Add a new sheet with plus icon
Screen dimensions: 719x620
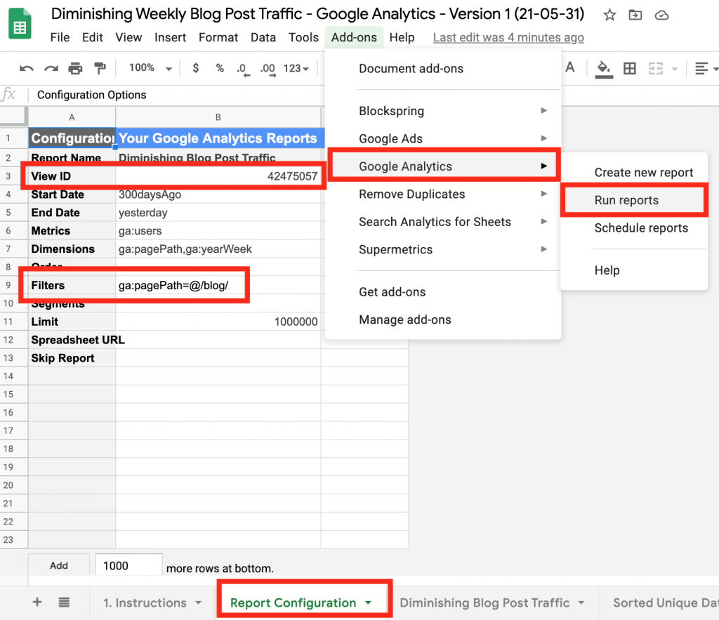[x=37, y=602]
